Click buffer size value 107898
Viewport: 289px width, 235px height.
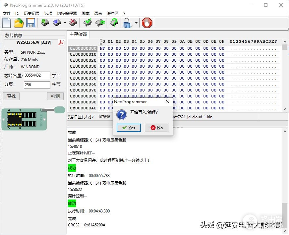click(x=104, y=117)
